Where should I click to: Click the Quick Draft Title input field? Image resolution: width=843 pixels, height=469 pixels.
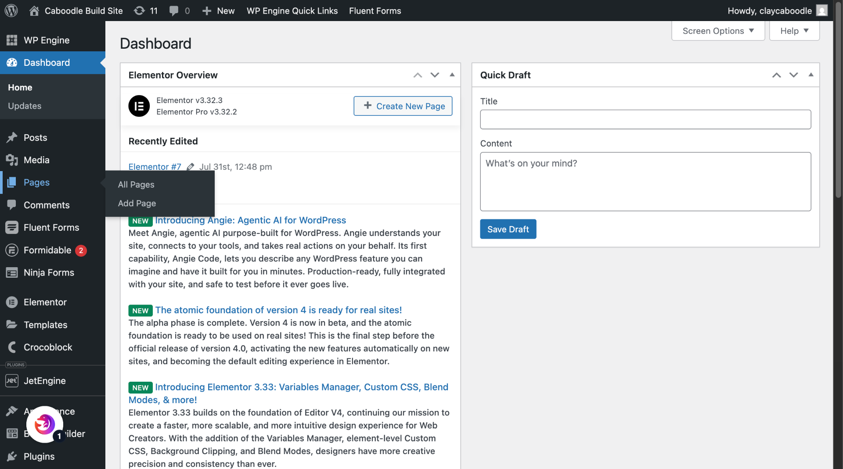point(645,119)
